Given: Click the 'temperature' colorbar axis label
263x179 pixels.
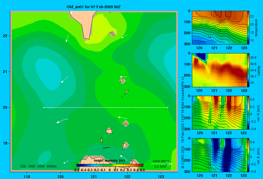Looking at the screenshot, I should pos(256,28).
